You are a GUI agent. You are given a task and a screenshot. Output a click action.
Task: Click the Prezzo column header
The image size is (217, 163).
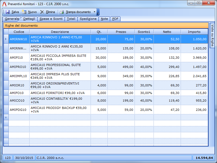click(x=121, y=32)
